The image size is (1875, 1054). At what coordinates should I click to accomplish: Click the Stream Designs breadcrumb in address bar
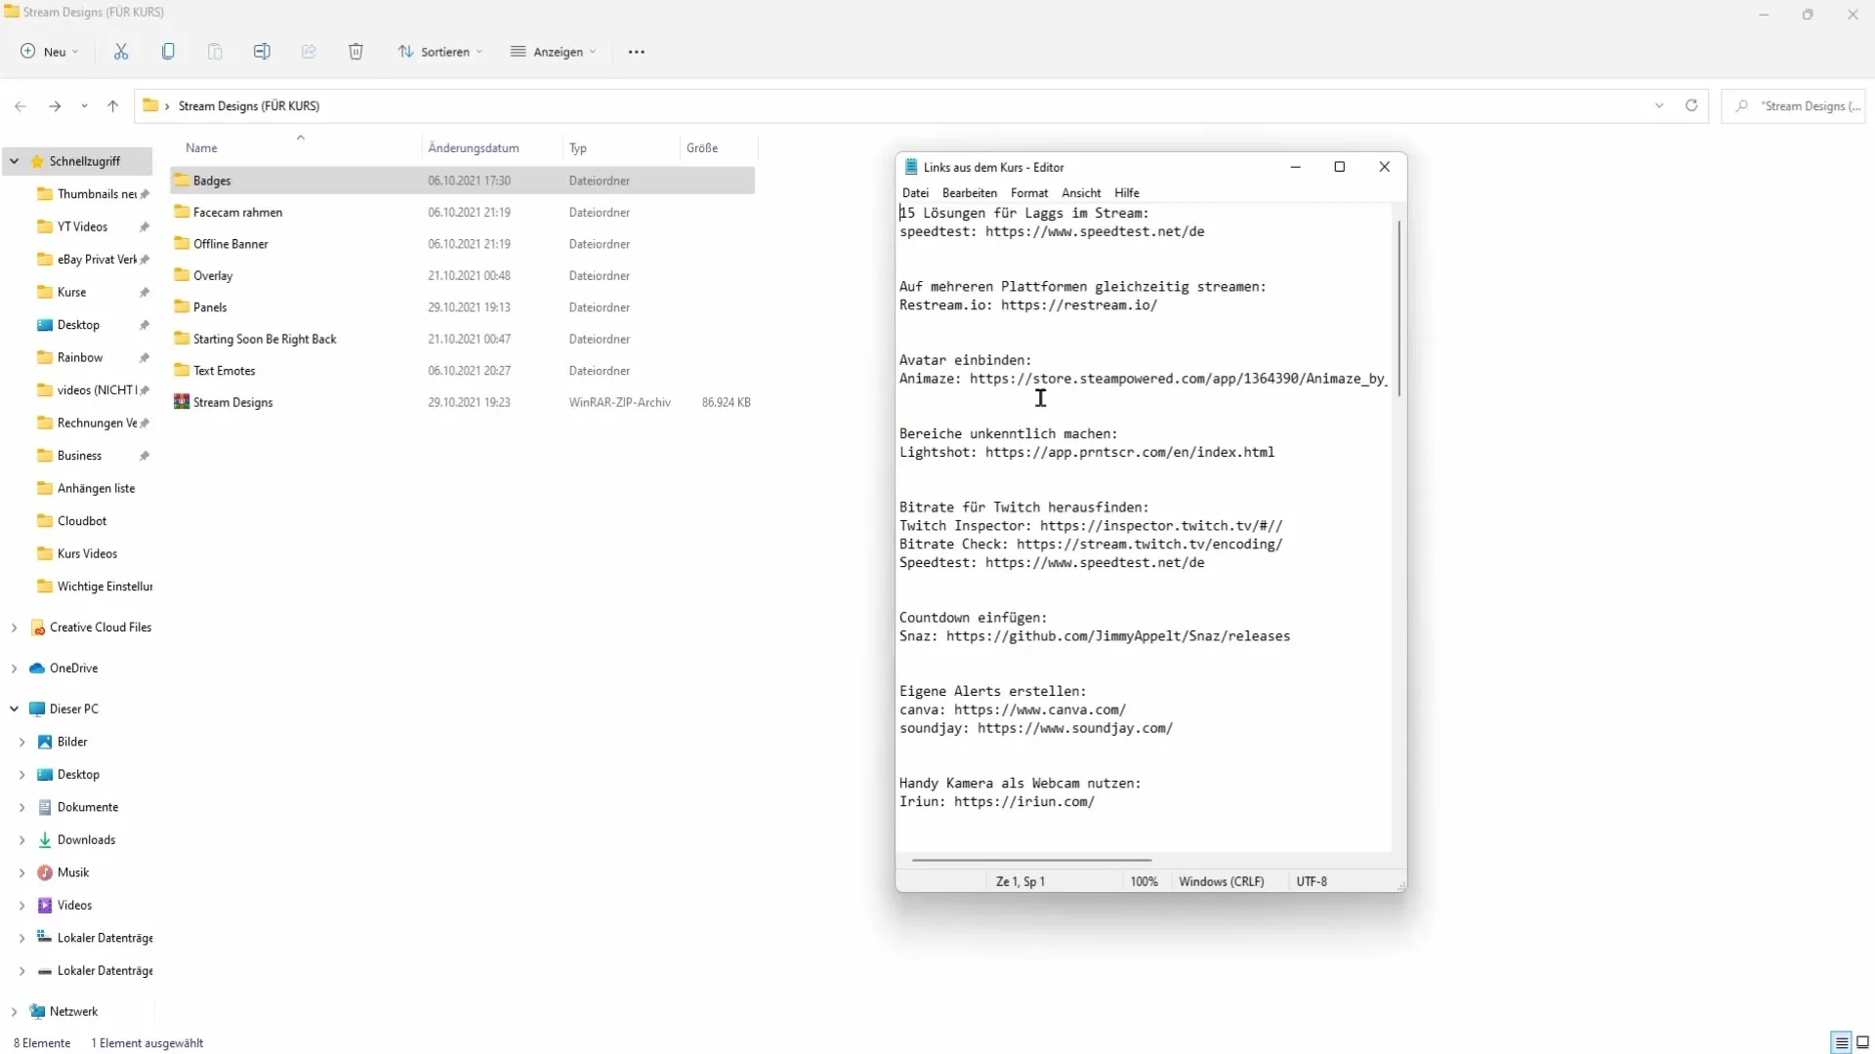tap(249, 106)
